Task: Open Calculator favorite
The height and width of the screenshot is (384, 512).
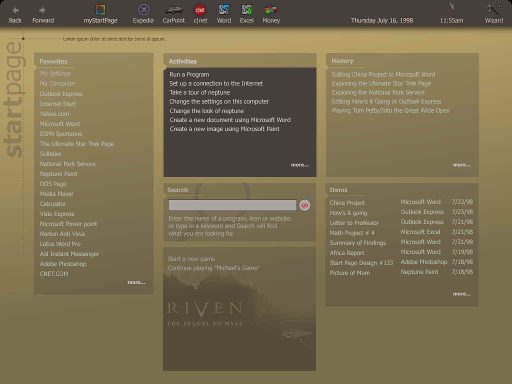Action: (53, 204)
